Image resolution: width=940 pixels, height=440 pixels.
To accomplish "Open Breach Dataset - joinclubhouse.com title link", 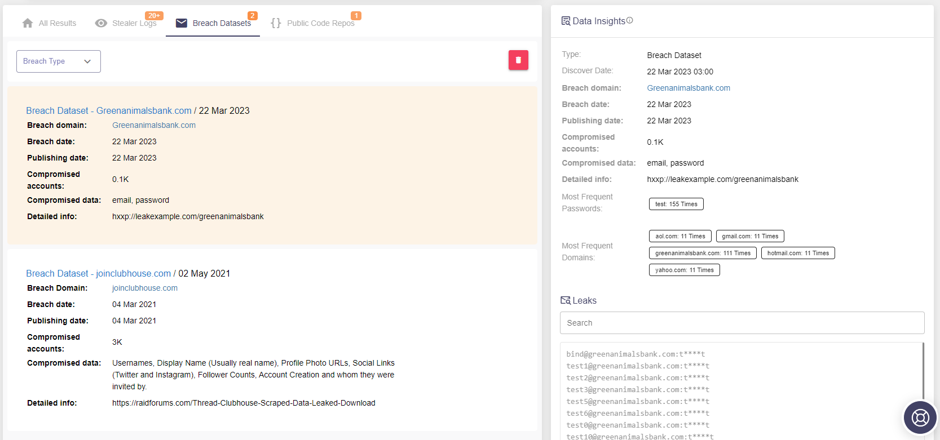I will (x=99, y=273).
